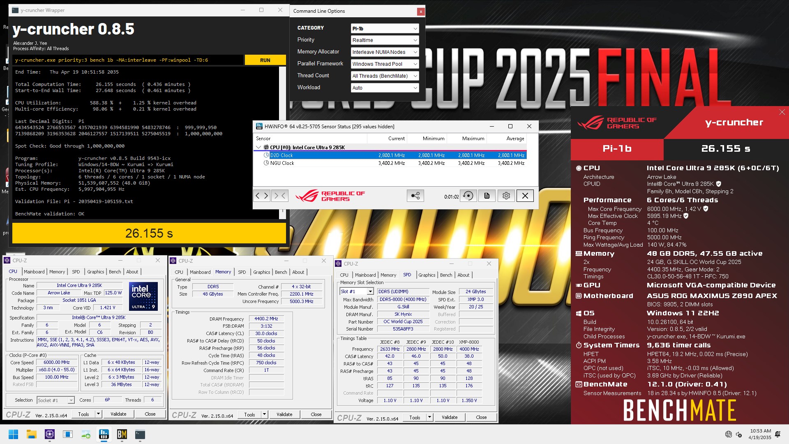Open Parallel Framework dropdown
Screen dimensions: 789x444
[385, 64]
